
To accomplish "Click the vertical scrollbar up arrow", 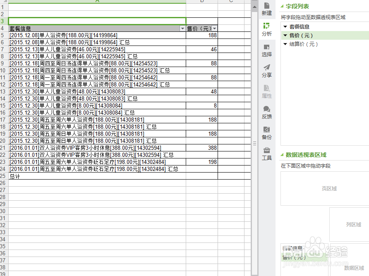I will tap(254, 7).
